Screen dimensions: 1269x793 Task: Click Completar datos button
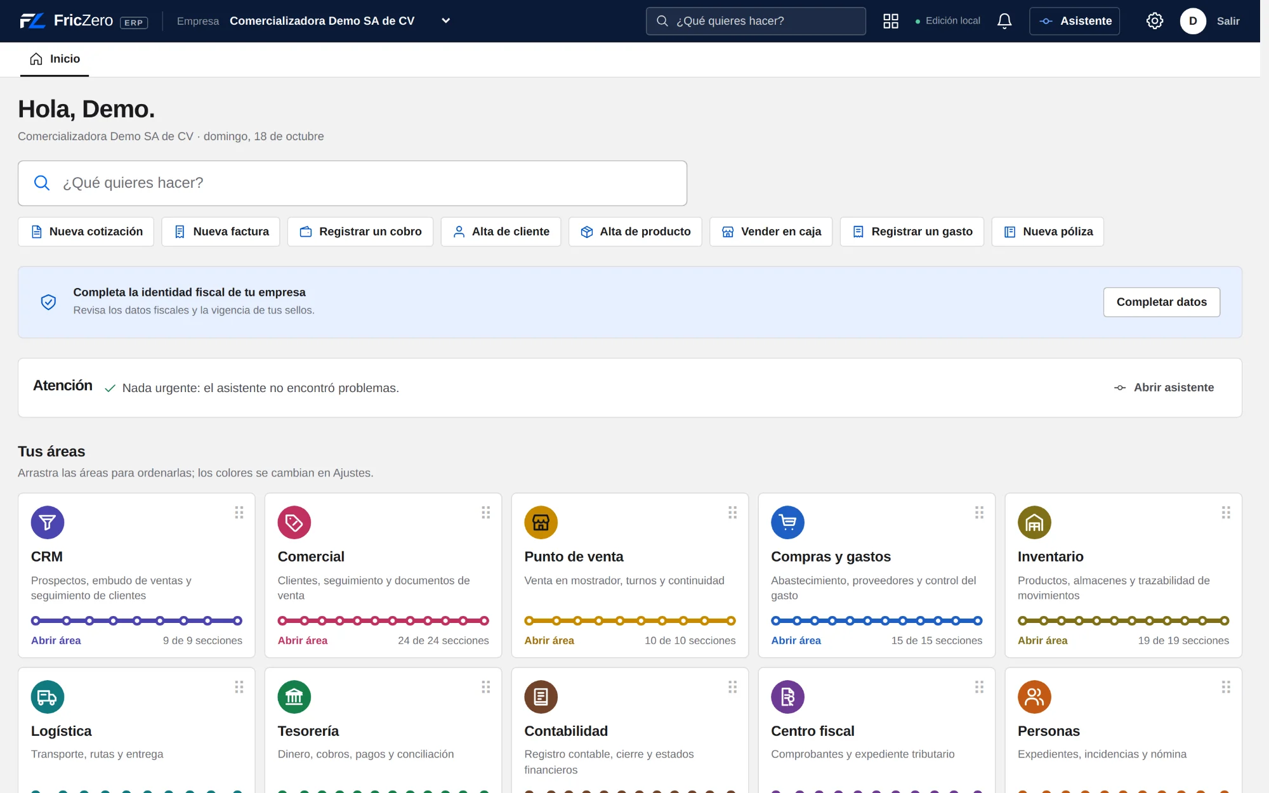point(1162,303)
